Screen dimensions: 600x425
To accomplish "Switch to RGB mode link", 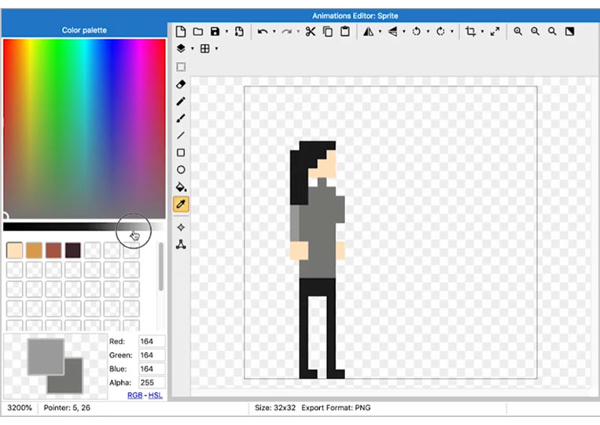I will [x=134, y=395].
